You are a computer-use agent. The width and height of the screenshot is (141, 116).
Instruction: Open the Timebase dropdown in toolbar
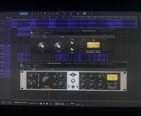coord(71,13)
